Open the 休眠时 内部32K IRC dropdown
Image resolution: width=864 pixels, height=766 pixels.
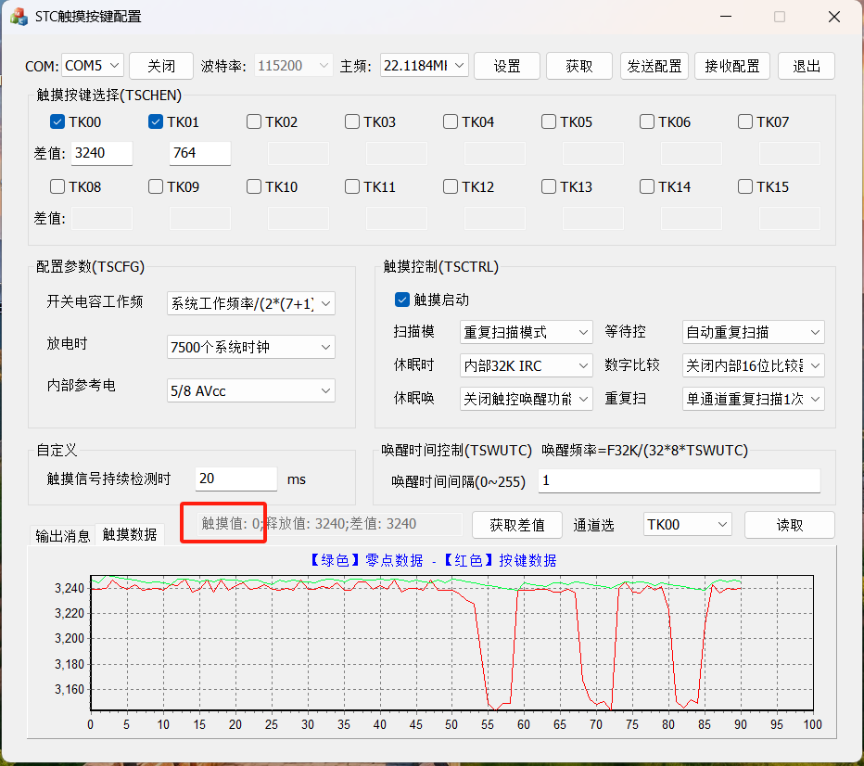pos(527,365)
